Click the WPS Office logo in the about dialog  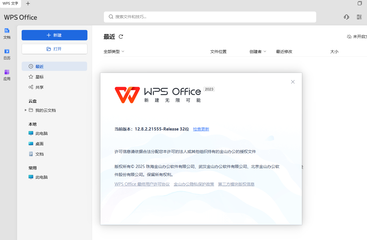pos(127,95)
